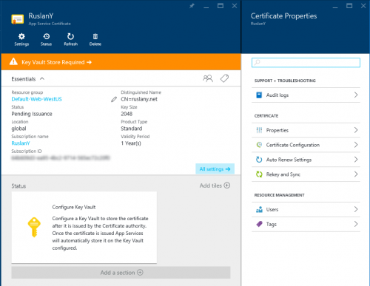
Task: Click Add a section bar
Action: [x=121, y=273]
